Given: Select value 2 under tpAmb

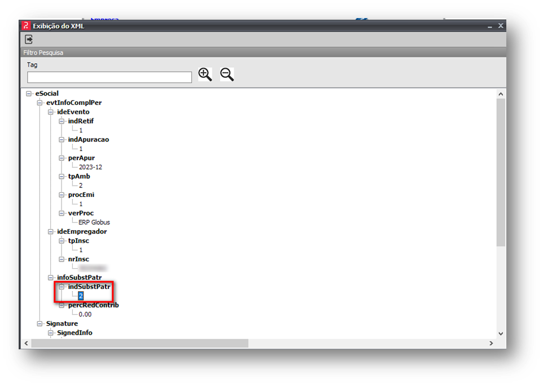Looking at the screenshot, I should click(x=81, y=186).
